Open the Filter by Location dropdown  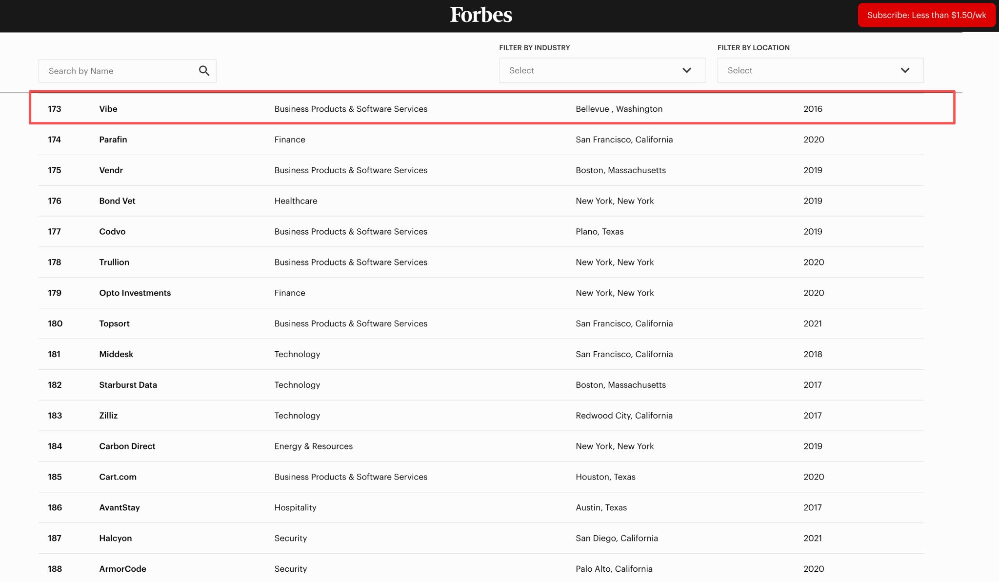point(819,70)
